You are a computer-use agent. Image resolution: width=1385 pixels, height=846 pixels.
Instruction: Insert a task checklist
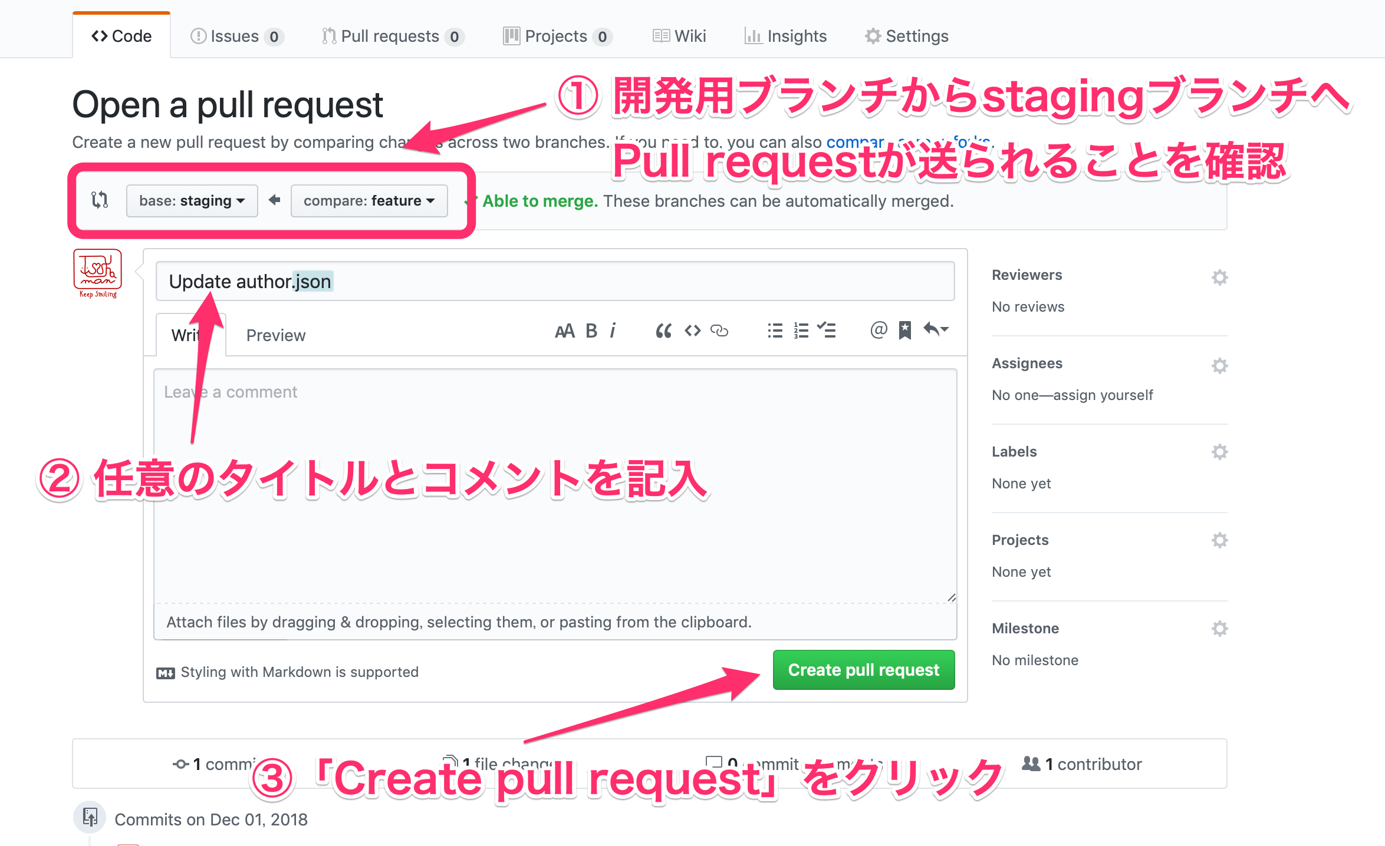point(827,331)
